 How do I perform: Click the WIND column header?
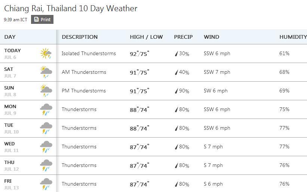point(212,37)
